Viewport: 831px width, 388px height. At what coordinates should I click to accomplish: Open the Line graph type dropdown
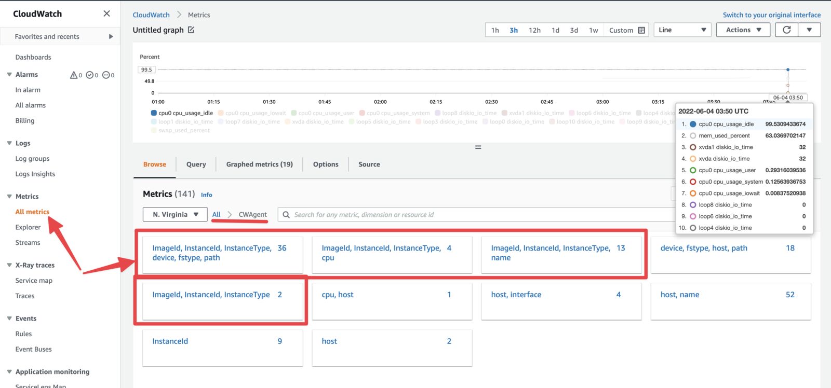pos(682,30)
